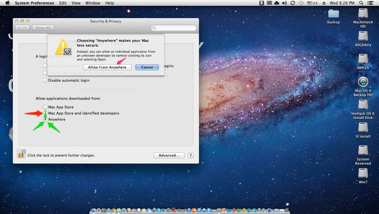Screen dimensions: 379x214
Task: Open Finder from the Dock
Action: point(94,210)
